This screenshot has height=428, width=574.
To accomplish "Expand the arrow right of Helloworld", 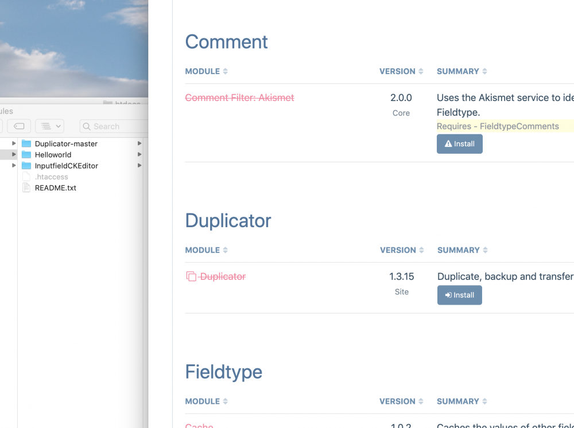I will (x=139, y=155).
